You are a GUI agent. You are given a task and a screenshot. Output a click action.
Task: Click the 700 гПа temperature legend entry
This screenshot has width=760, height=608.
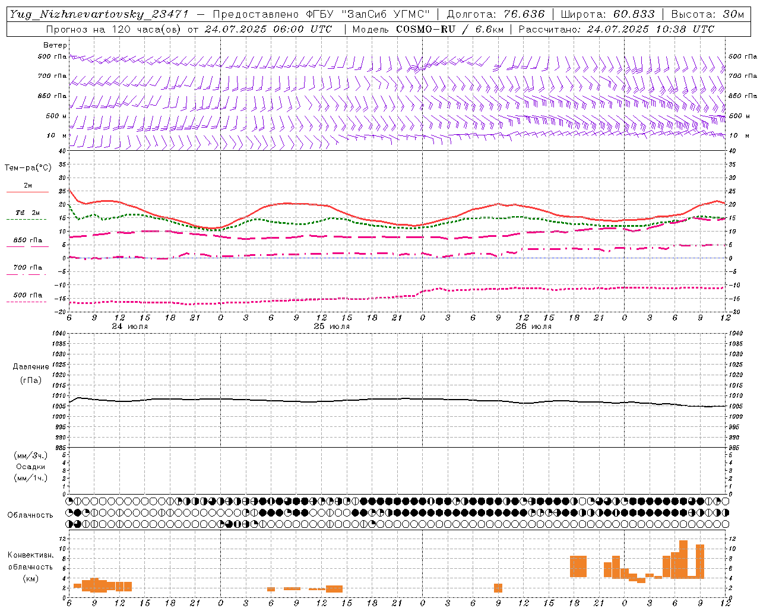(27, 270)
